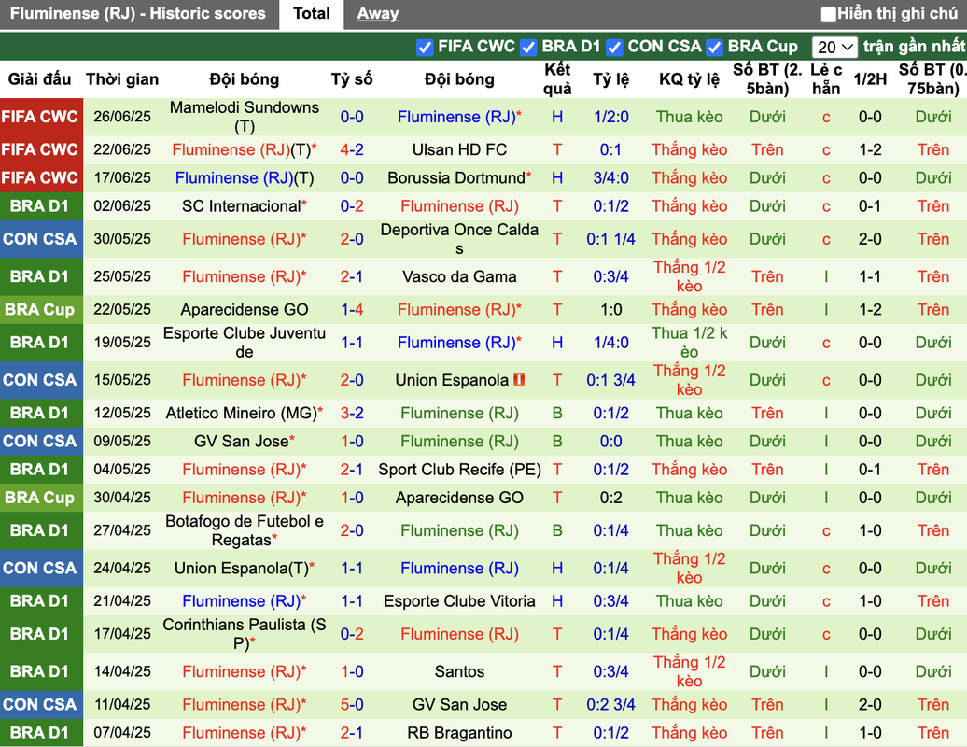Click the 2-0 half-time score on the 11/04/25 row
Image resolution: width=967 pixels, height=747 pixels.
(870, 704)
